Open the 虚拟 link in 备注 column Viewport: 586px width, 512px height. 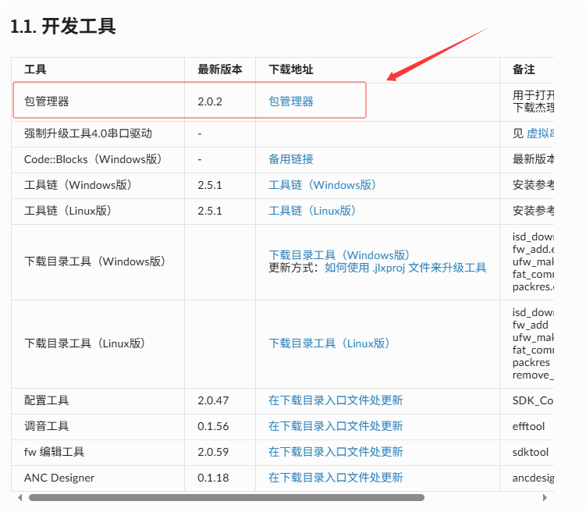[540, 133]
